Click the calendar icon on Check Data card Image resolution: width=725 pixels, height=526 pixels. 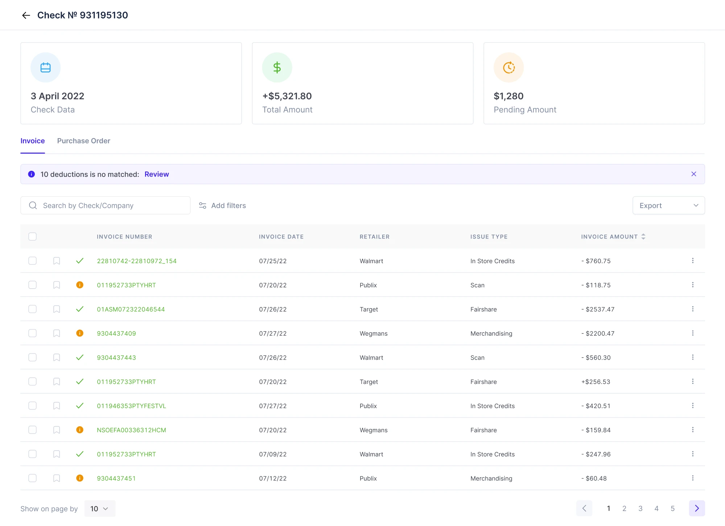point(45,67)
